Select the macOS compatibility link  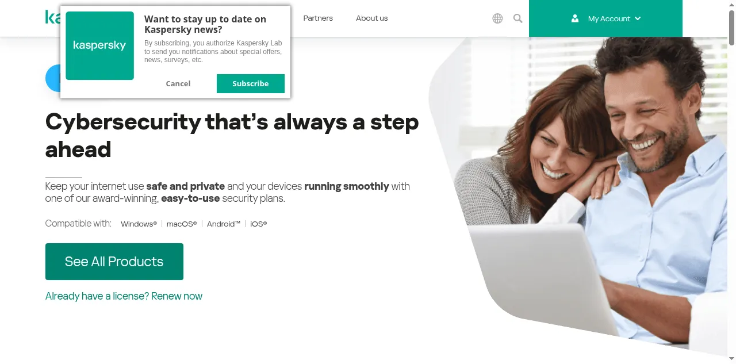tap(182, 224)
